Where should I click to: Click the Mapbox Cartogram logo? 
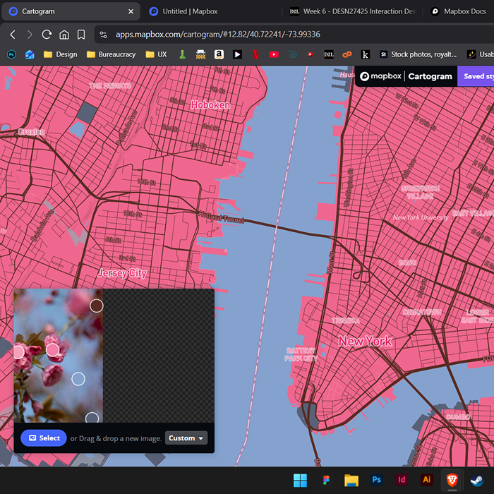(x=406, y=76)
